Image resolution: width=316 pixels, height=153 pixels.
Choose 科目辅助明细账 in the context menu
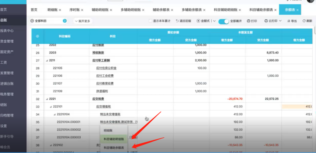[114, 139]
